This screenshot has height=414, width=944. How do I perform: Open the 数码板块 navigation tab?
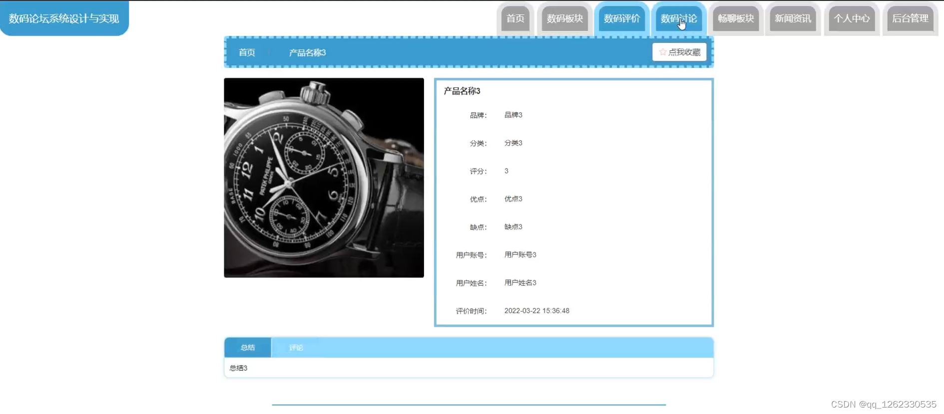pyautogui.click(x=565, y=18)
